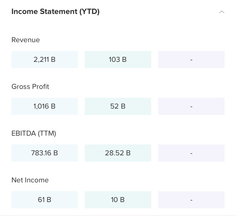
Task: Click the divider line below Net Income
Action: [118, 215]
